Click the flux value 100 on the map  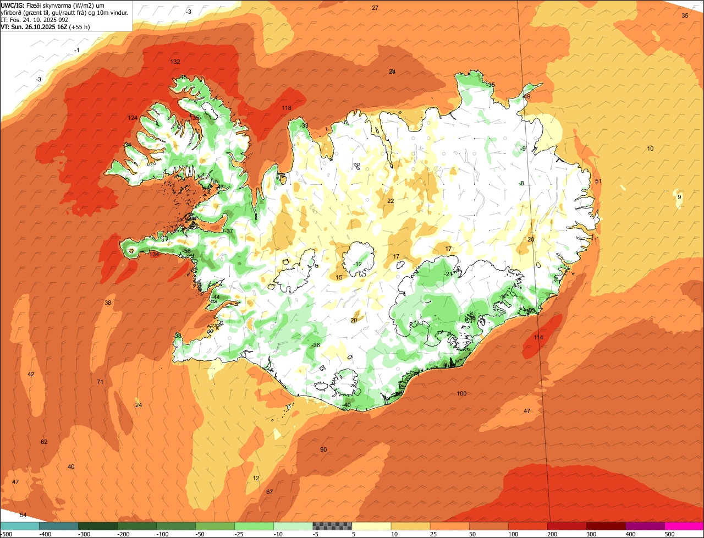pyautogui.click(x=461, y=394)
